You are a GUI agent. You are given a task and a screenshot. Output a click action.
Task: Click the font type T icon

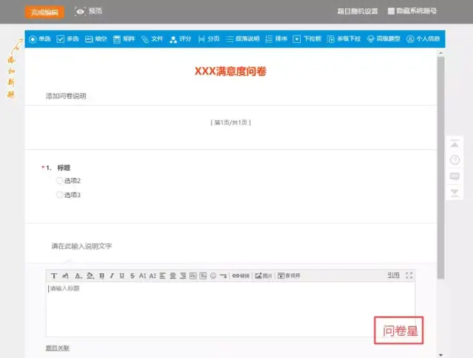(54, 275)
